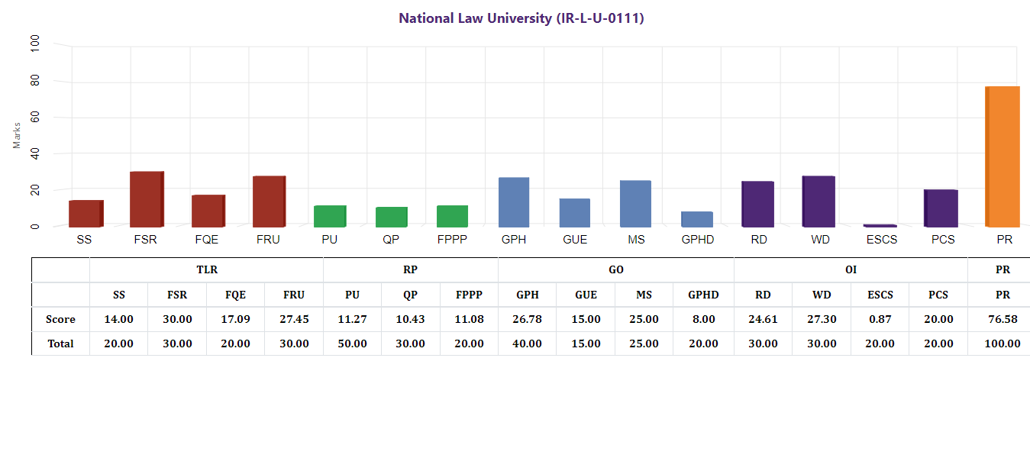Select the purple WD bar
The image size is (1030, 458).
[819, 202]
